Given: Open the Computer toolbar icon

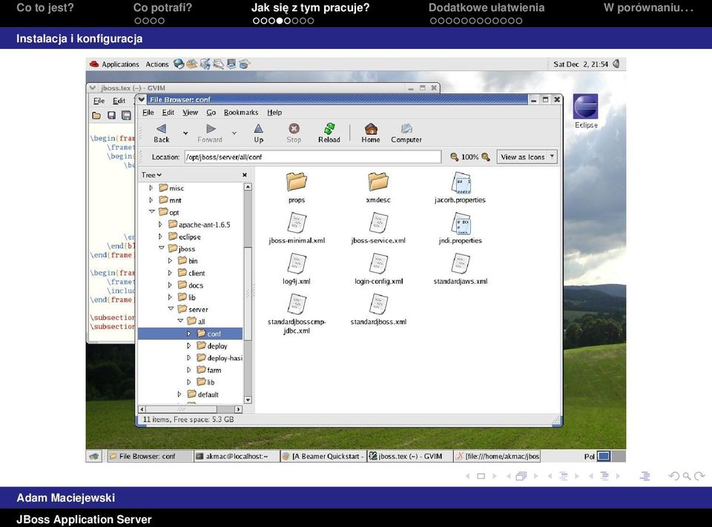Looking at the screenshot, I should 406,133.
